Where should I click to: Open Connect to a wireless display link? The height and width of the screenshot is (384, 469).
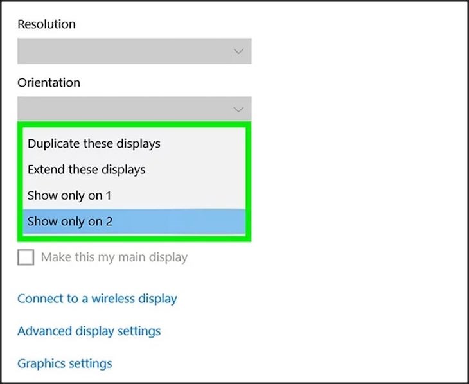97,299
